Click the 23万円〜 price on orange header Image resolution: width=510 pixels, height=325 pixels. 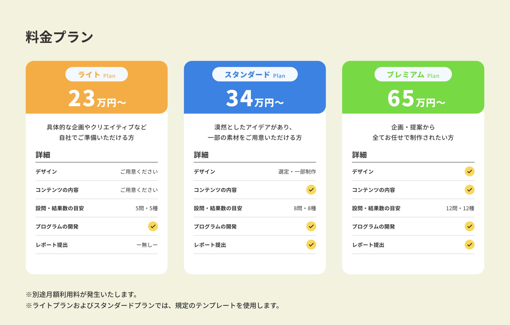click(97, 99)
